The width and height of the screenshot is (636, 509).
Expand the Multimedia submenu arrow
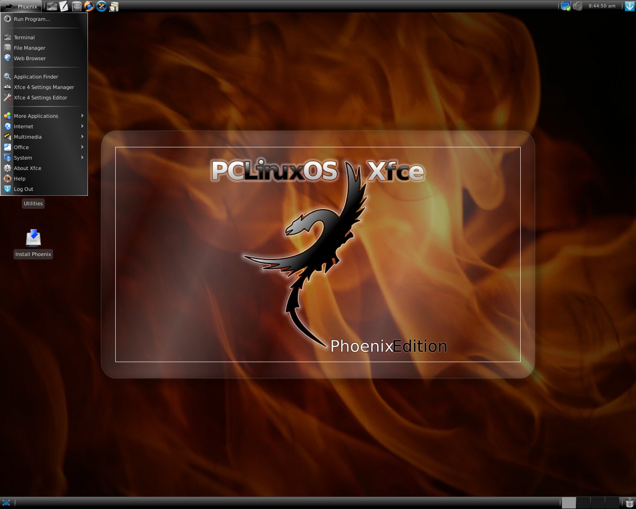[x=82, y=137]
